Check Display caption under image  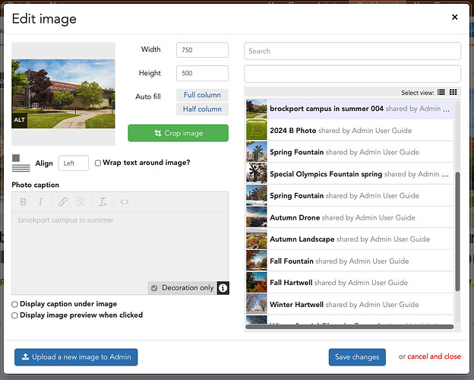[x=15, y=304]
